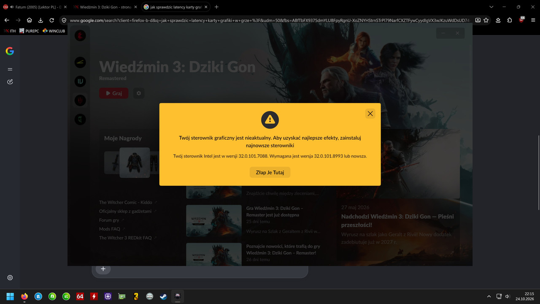Open a new browser tab

point(216,7)
